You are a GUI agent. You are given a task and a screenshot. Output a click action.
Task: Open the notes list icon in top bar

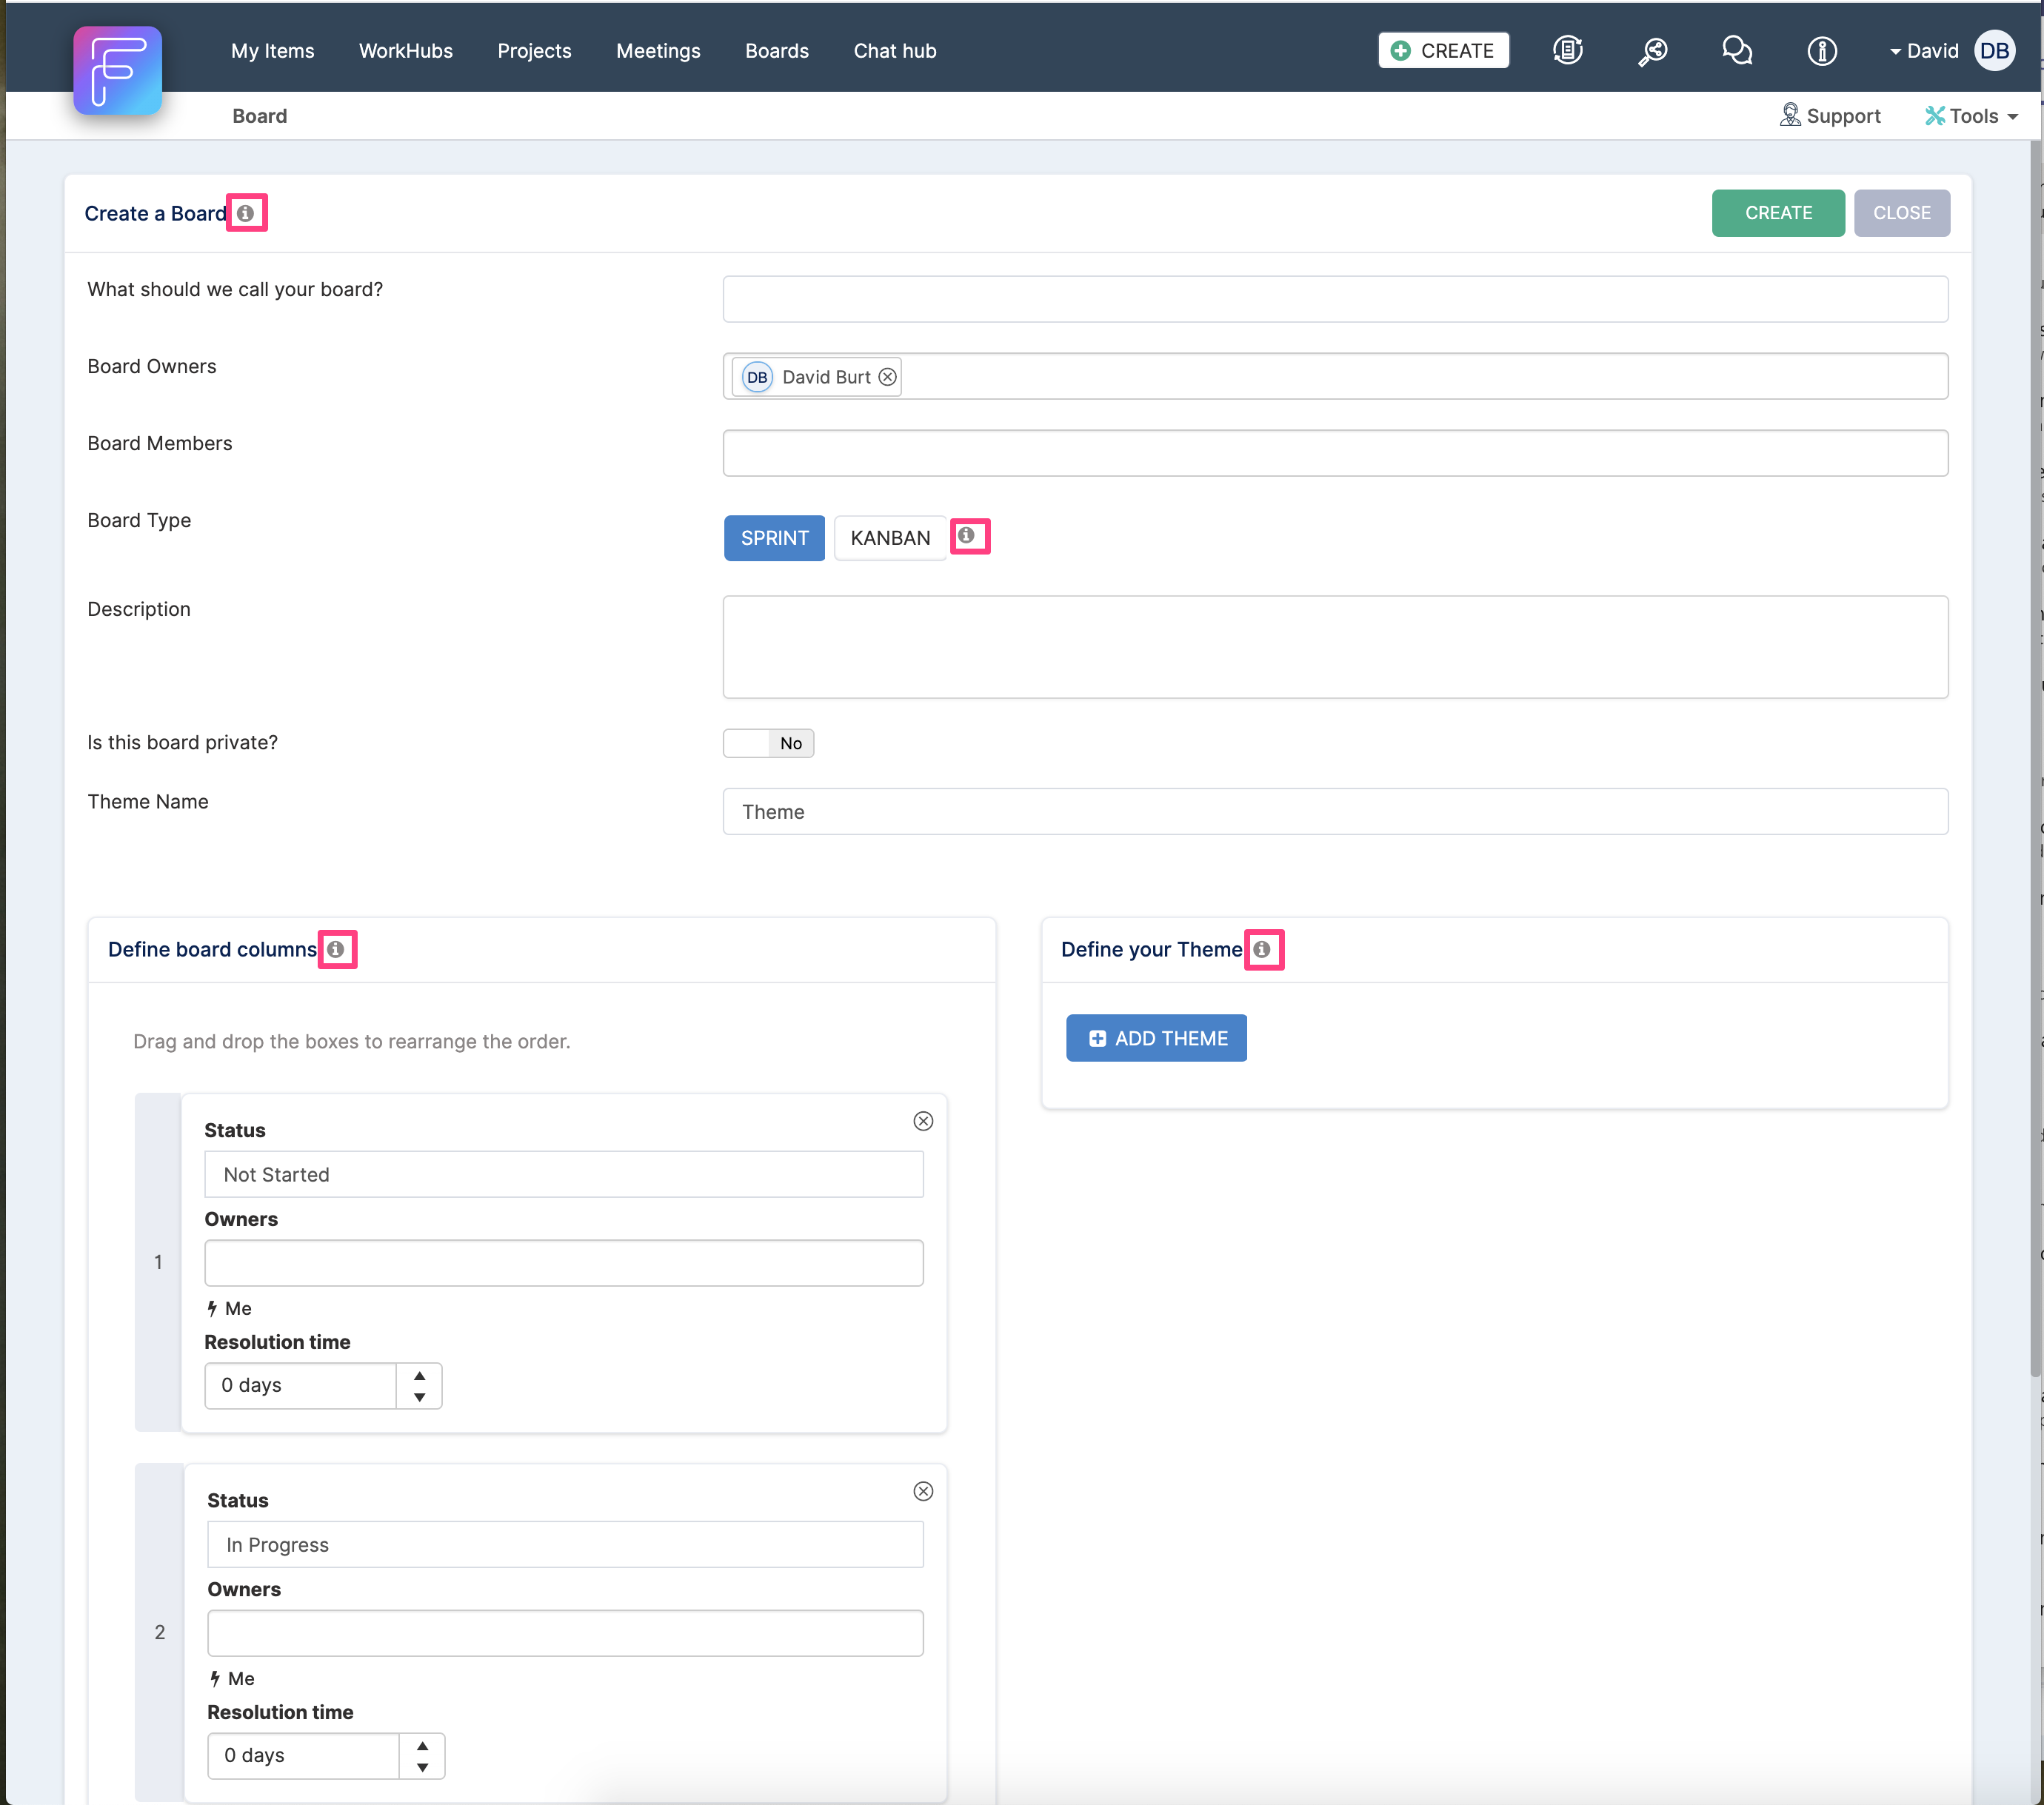tap(1567, 50)
